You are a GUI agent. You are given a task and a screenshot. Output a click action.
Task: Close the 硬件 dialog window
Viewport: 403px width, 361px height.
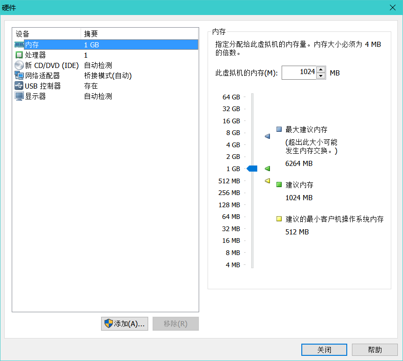[393, 8]
